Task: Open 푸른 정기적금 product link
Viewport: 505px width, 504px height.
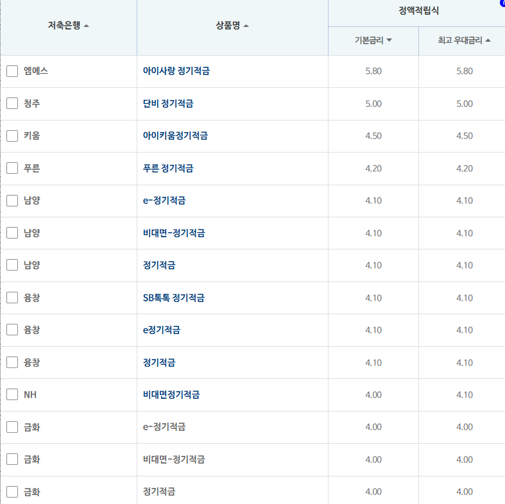Action: (x=168, y=168)
